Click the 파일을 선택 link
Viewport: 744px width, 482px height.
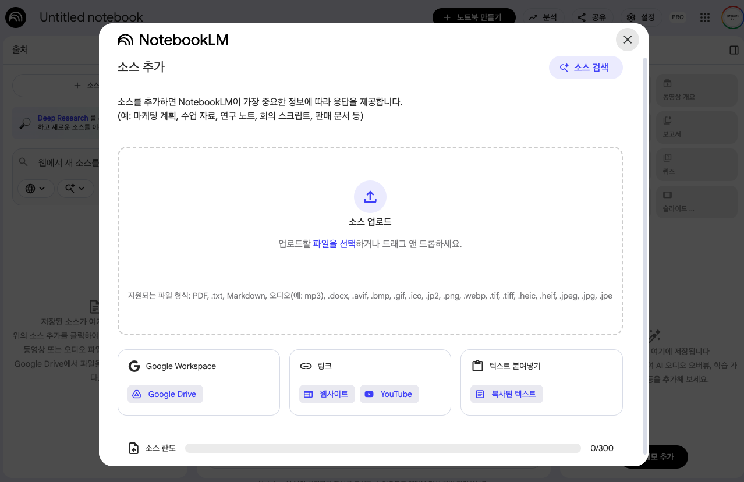pyautogui.click(x=334, y=244)
